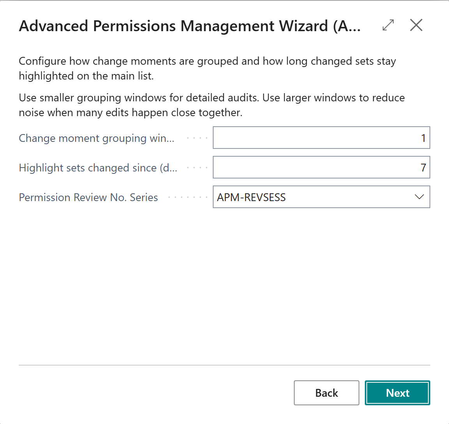Select the Permission Review No. Series label

(x=88, y=198)
